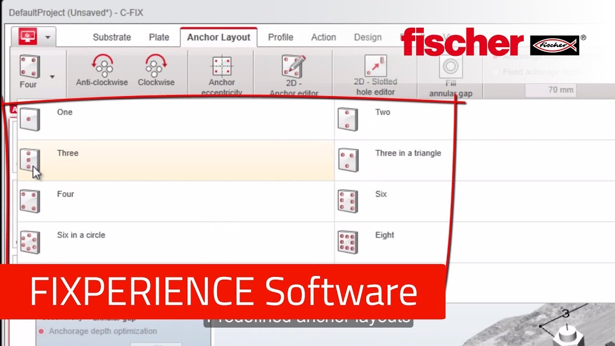
Task: Switch to the Plate tab
Action: pos(159,37)
